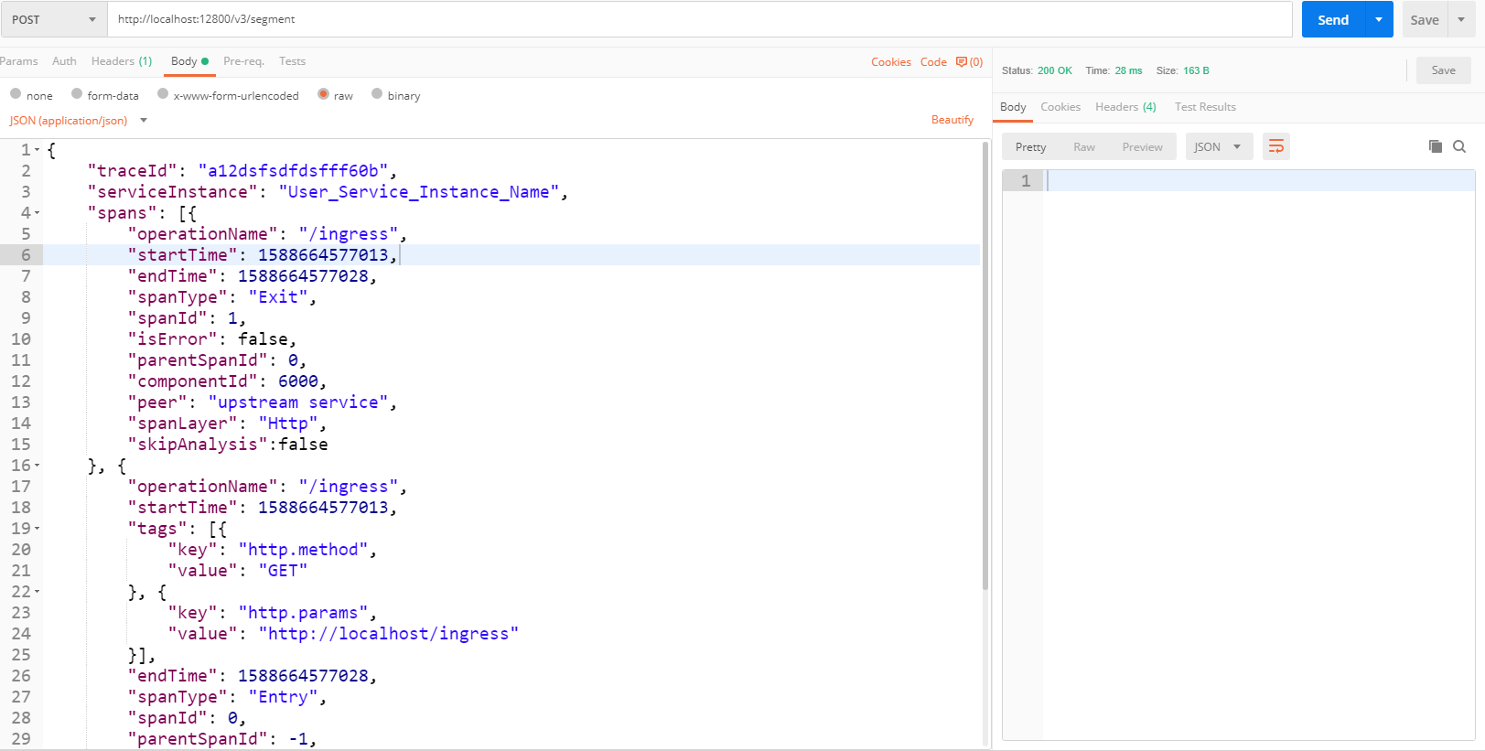
Task: Copy response body using the copy icon
Action: 1436,146
